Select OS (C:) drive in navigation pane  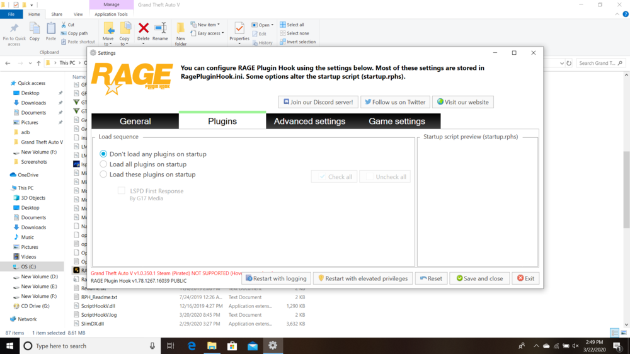point(28,266)
